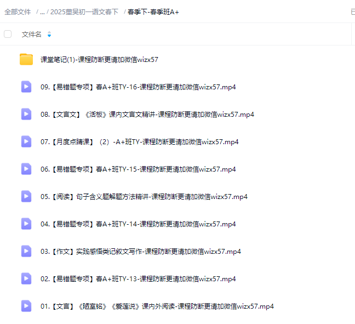The image size is (355, 324).
Task: Click video icon for 08.【文言文】《活板》
Action: 26,114
